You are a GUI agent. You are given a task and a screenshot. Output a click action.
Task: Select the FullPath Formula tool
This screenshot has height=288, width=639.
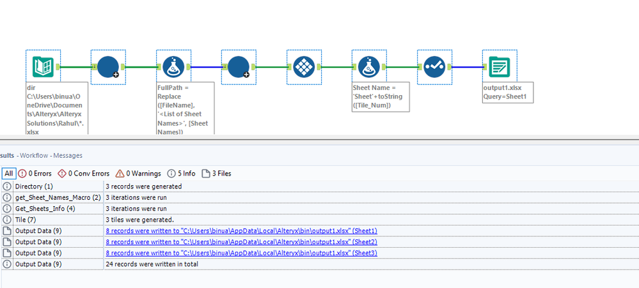point(173,66)
